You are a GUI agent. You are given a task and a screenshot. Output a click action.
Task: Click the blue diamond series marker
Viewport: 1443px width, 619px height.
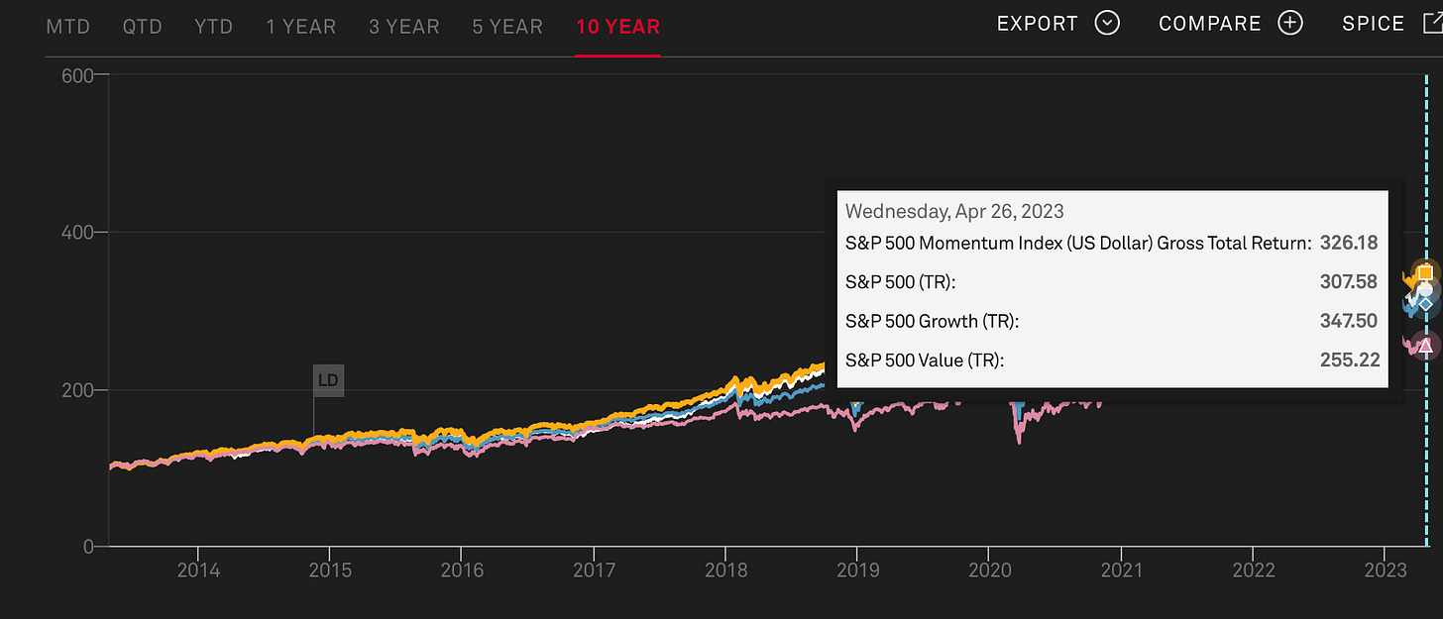coord(1426,303)
